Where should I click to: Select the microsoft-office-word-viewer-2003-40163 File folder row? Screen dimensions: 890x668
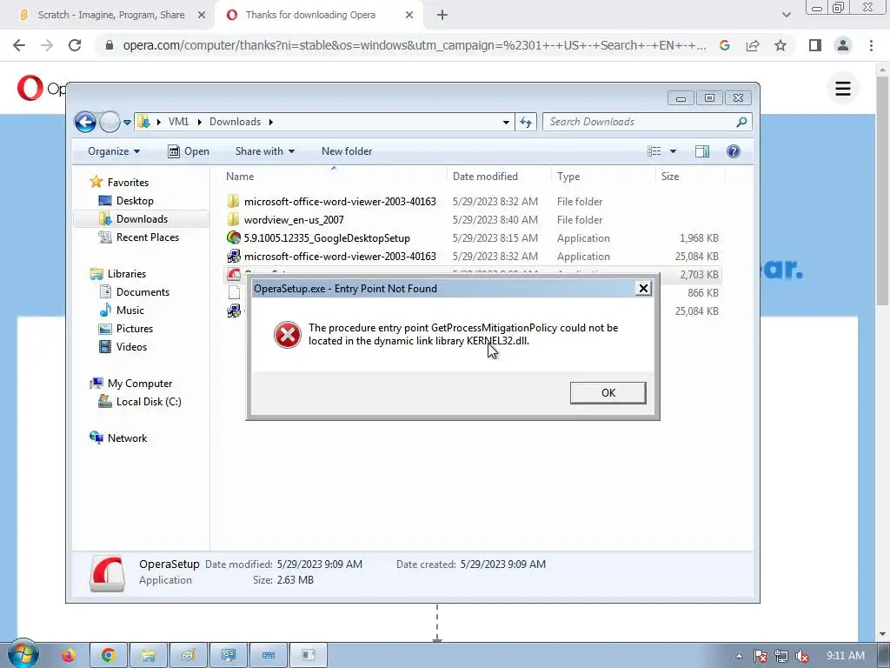[473, 201]
